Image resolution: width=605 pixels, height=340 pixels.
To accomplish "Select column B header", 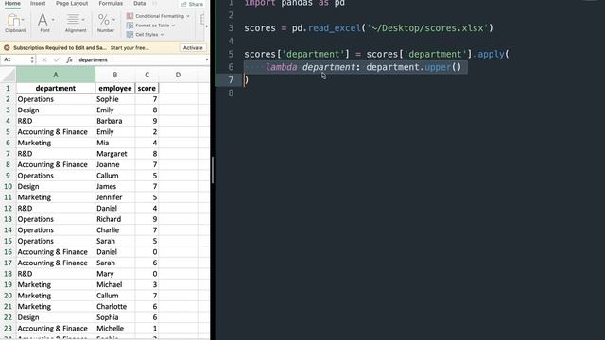I will coord(115,75).
